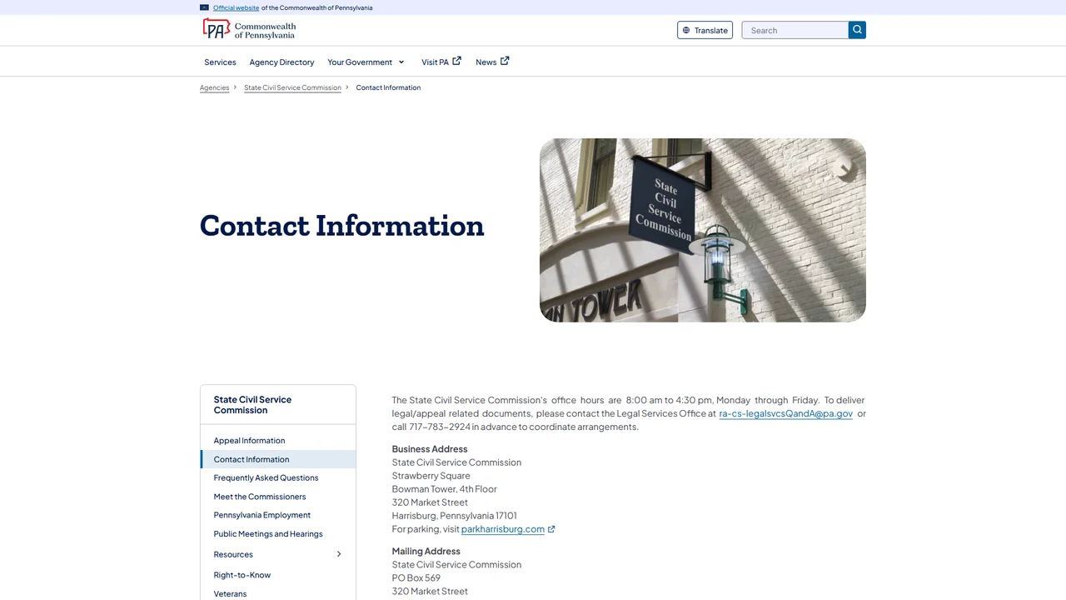Click the Agencies breadcrumb link
This screenshot has height=600, width=1066.
[x=214, y=87]
